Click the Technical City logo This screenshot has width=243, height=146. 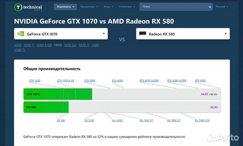28,7
